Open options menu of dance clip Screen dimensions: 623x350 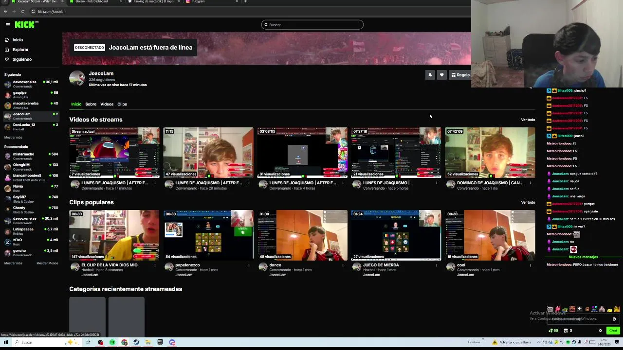[343, 265]
